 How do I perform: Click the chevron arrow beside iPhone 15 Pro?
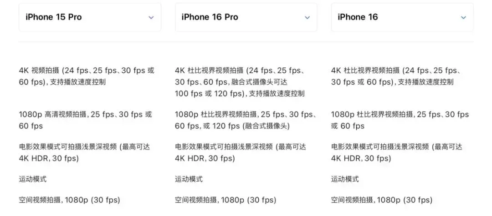(151, 18)
